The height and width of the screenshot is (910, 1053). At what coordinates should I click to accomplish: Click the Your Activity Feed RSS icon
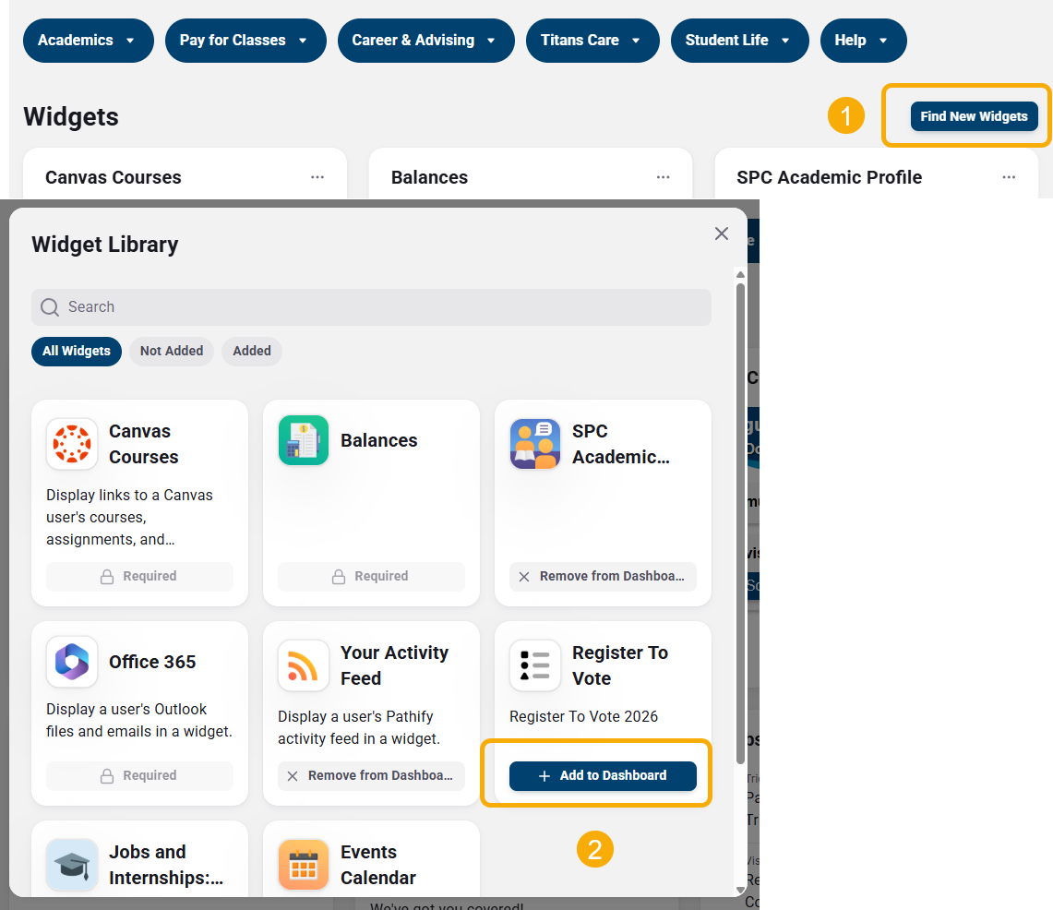tap(304, 665)
